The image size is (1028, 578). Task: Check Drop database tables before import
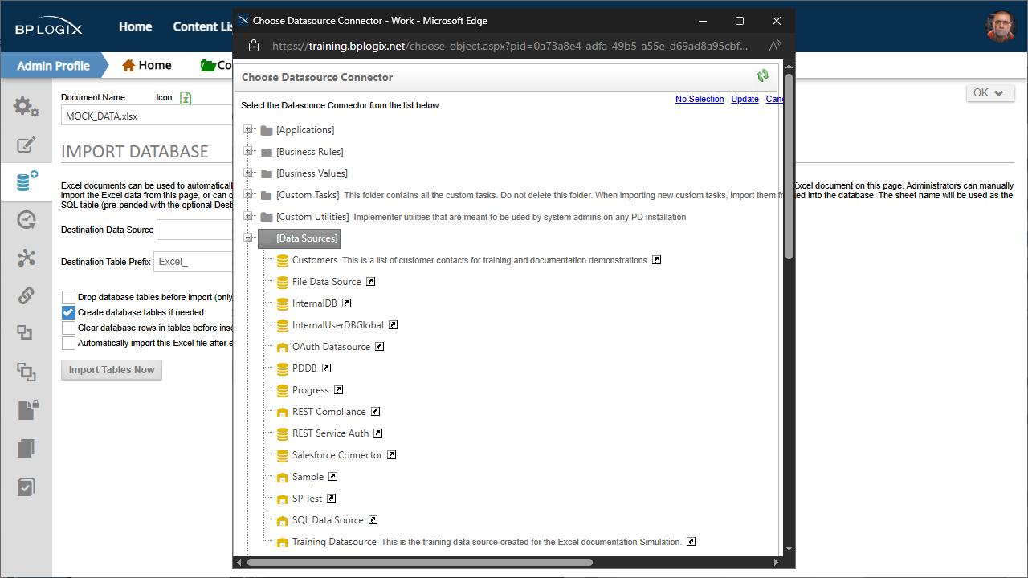pos(68,298)
